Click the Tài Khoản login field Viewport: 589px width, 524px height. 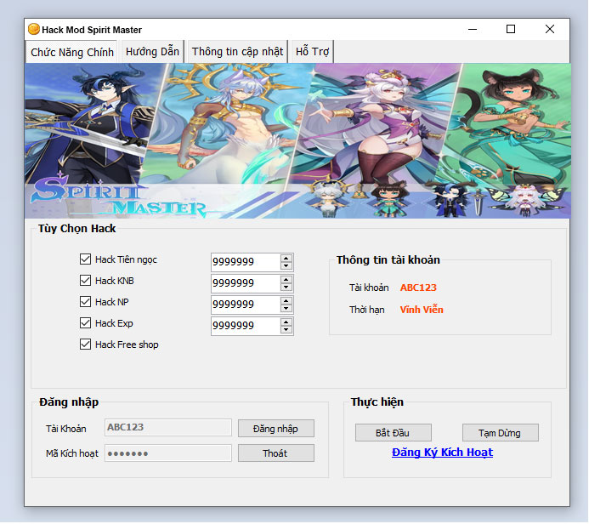(x=168, y=427)
